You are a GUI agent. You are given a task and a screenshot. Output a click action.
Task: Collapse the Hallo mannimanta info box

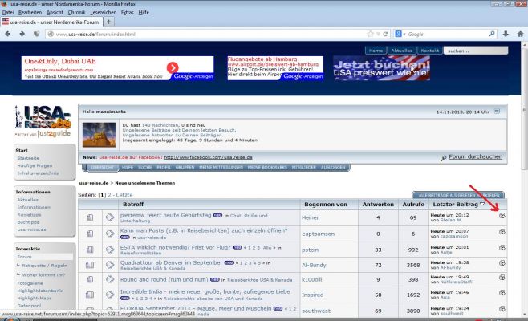coord(497,112)
